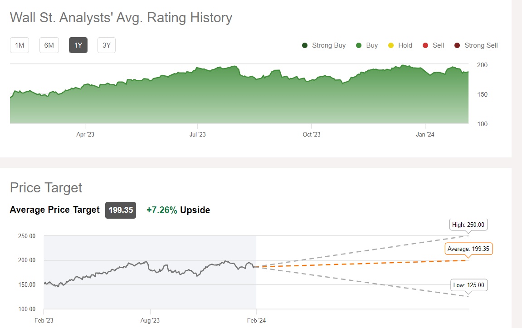The width and height of the screenshot is (522, 328).
Task: Switch chart to 6M range
Action: click(49, 45)
